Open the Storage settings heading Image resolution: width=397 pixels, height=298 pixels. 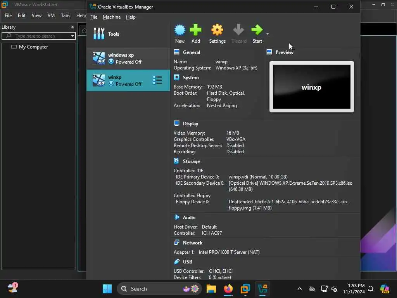pyautogui.click(x=192, y=161)
